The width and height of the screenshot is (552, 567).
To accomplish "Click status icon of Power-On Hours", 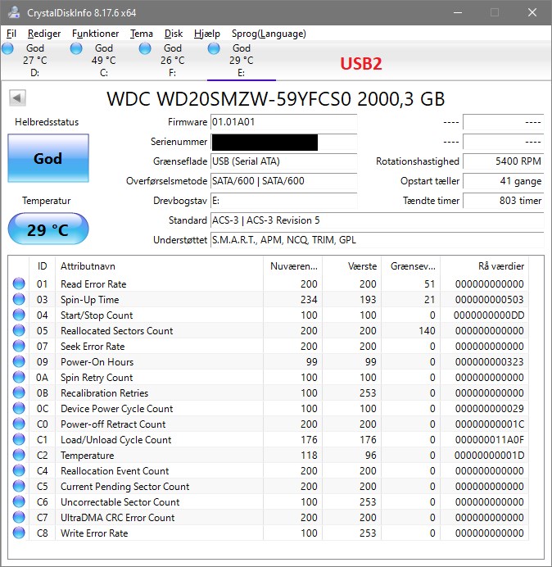I will (19, 361).
